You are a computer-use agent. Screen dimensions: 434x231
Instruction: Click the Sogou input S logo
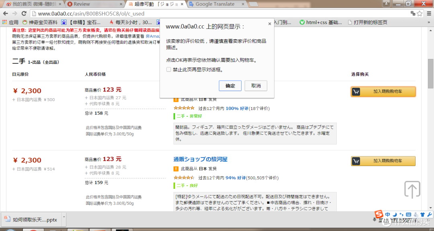(379, 214)
